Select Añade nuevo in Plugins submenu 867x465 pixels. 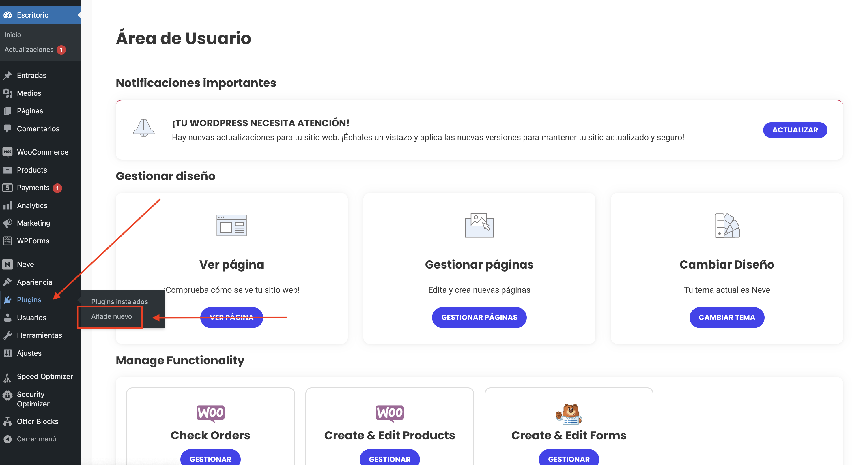pyautogui.click(x=111, y=316)
